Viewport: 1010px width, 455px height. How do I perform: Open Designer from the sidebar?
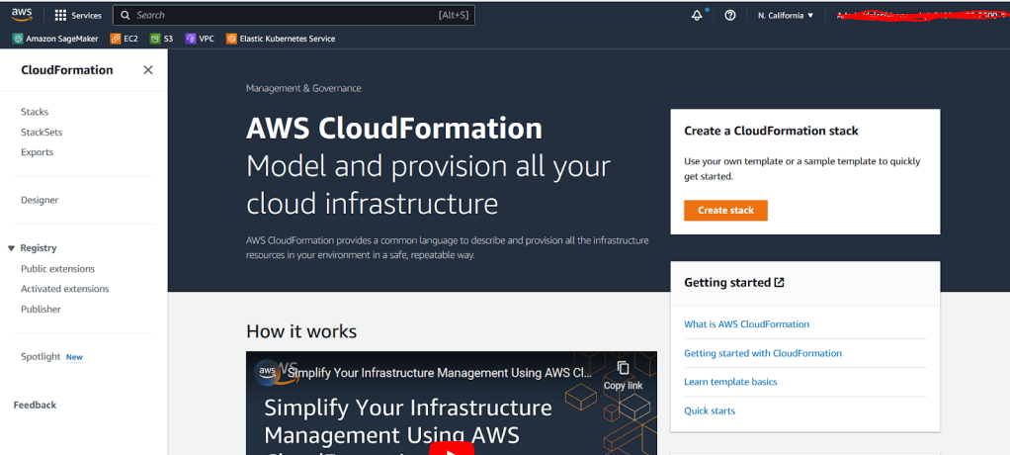click(x=40, y=200)
